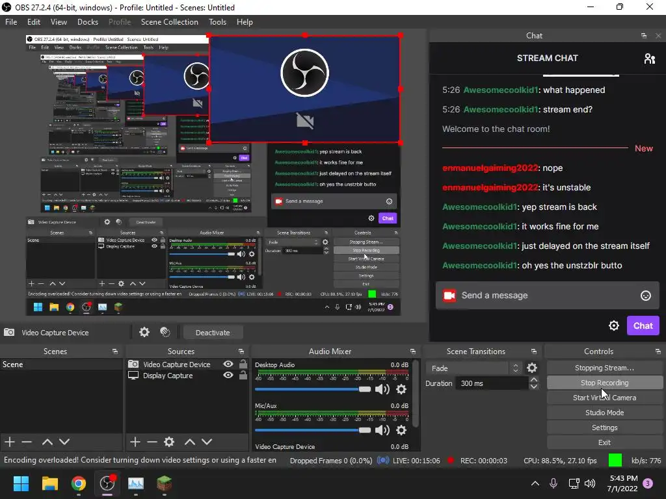Viewport: 666px width, 499px height.
Task: Open Video Capture Device properties gear
Action: [144, 332]
